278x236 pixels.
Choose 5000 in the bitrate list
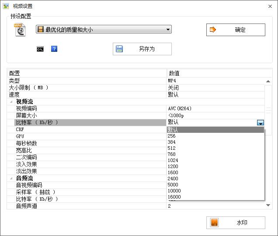[x=173, y=185]
